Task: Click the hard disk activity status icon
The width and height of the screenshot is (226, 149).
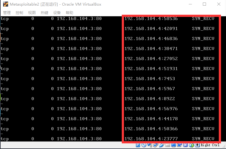Action: (138, 145)
